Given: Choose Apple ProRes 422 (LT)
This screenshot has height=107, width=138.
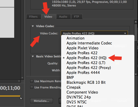Looking at the screenshot, I should pyautogui.click(x=98, y=63).
